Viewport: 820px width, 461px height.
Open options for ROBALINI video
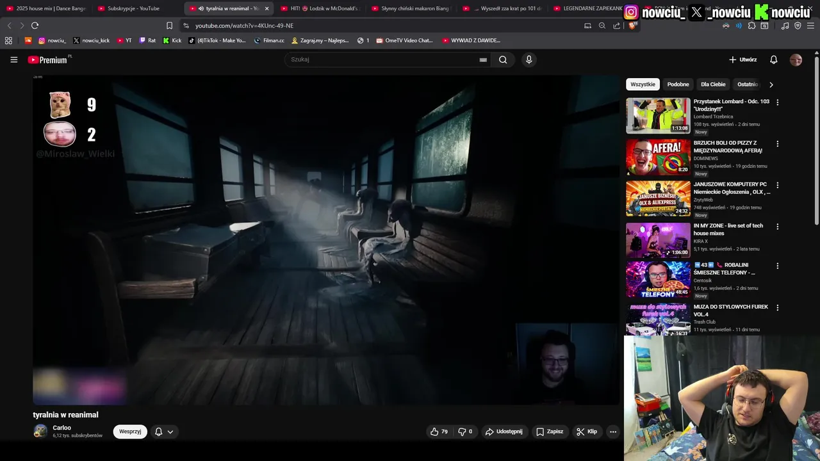(x=778, y=266)
